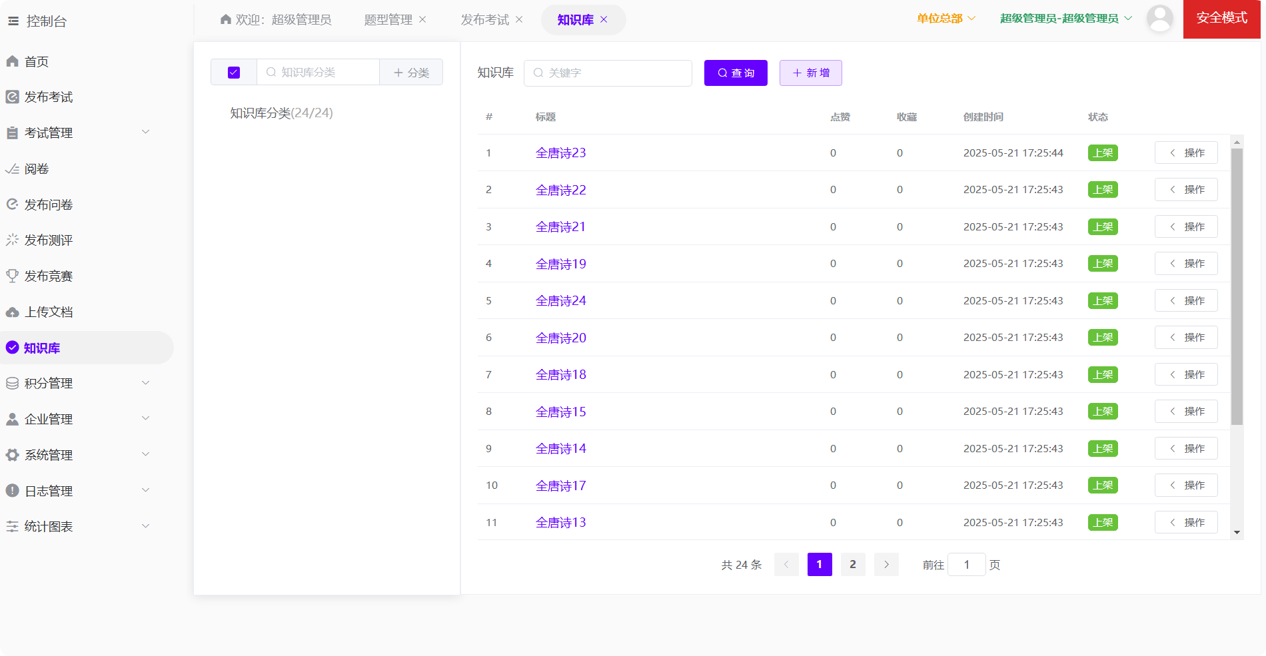
Task: Switch to the 发布考试 tab
Action: point(484,20)
